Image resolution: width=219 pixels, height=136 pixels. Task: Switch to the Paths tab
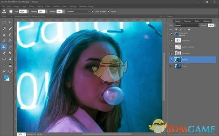point(197,21)
